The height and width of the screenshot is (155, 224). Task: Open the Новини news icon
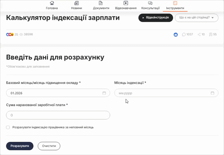tap(76, 3)
